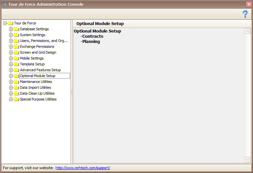This screenshot has height=173, width=253.
Task: Select Users, Permissions, and Org... item
Action: click(x=44, y=41)
